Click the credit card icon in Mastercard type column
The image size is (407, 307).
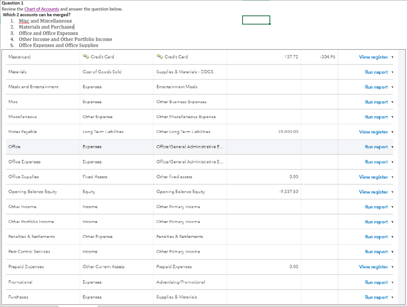pos(86,57)
